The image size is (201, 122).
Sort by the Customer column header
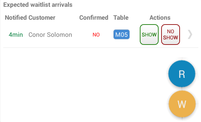(x=42, y=17)
